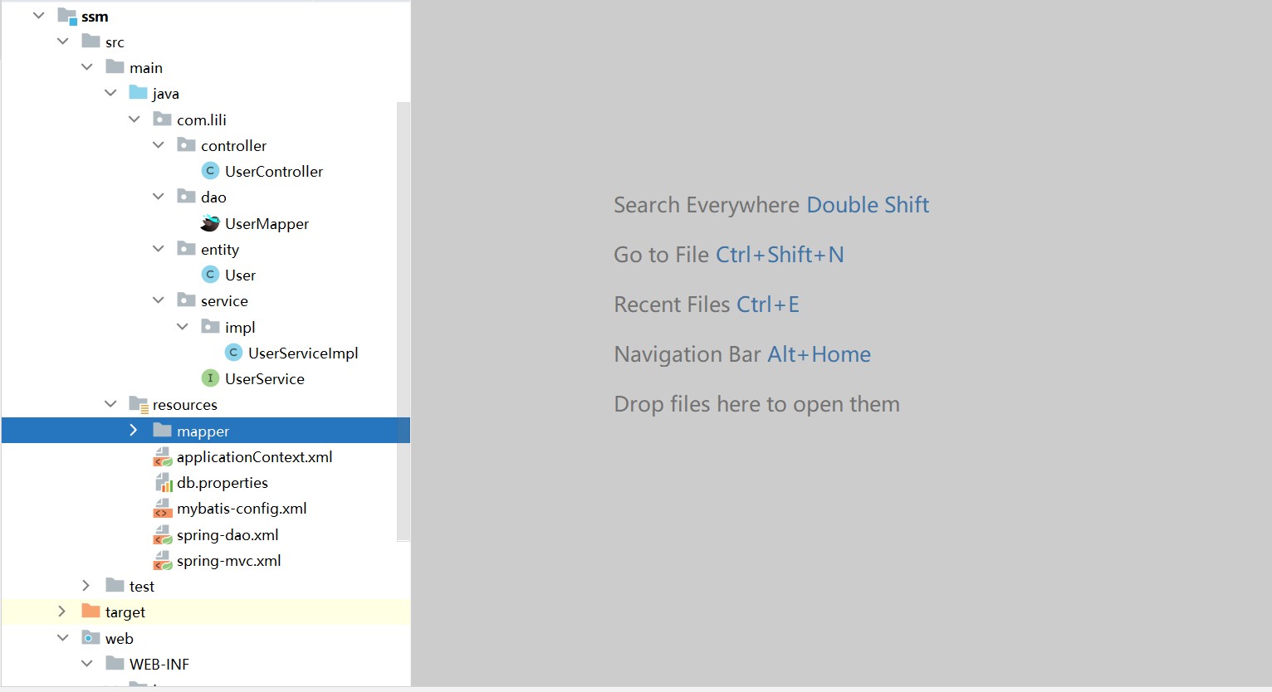1272x692 pixels.
Task: Select the UserMapper file name
Action: pyautogui.click(x=267, y=224)
